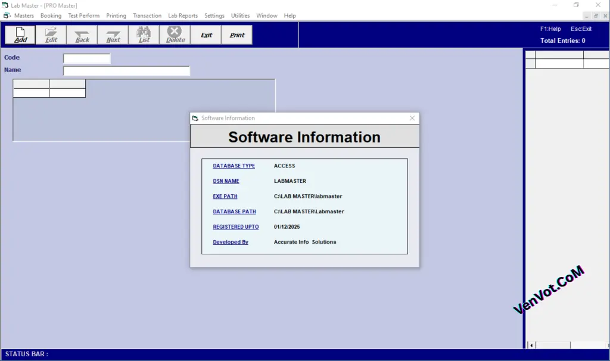Close the inner PRO Master child window
Viewport: 610px width, 361px height.
coord(605,16)
